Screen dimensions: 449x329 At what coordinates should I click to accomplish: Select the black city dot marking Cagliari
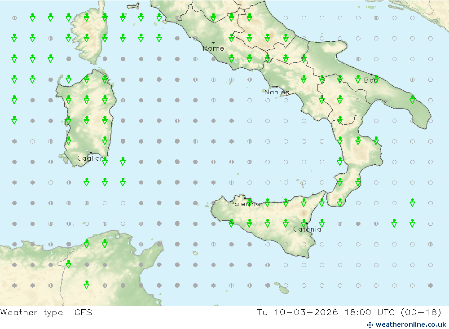point(91,153)
